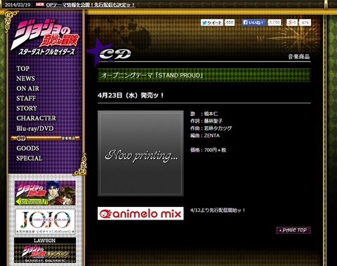This screenshot has height=266, width=337.
Task: Click the PAGE TOP button
Action: pyautogui.click(x=293, y=230)
